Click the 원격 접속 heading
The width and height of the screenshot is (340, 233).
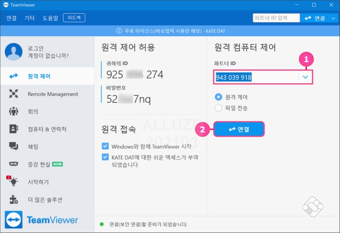tap(119, 130)
